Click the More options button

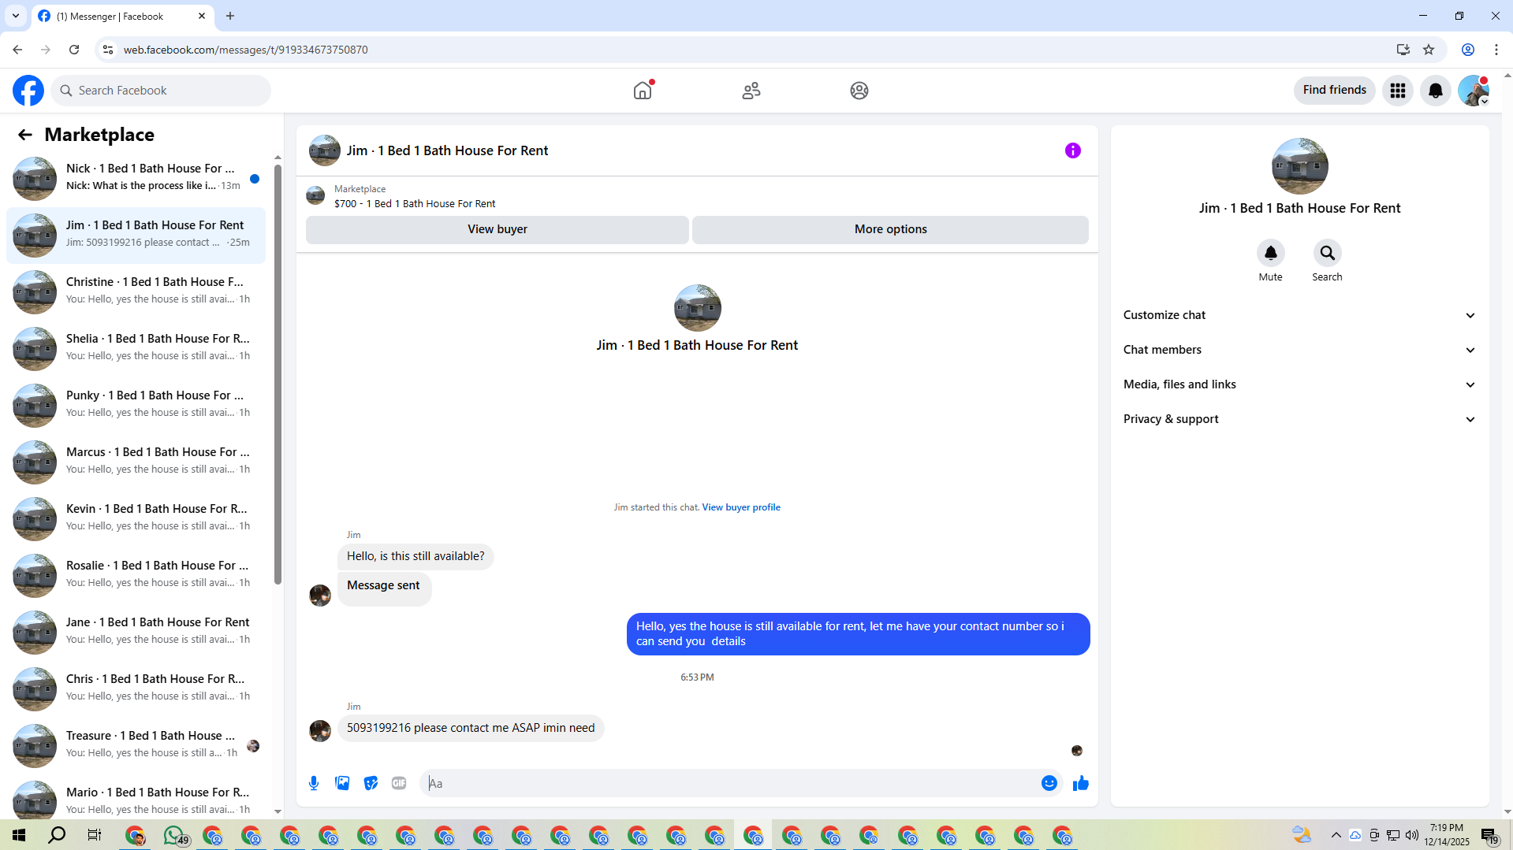[x=890, y=229]
